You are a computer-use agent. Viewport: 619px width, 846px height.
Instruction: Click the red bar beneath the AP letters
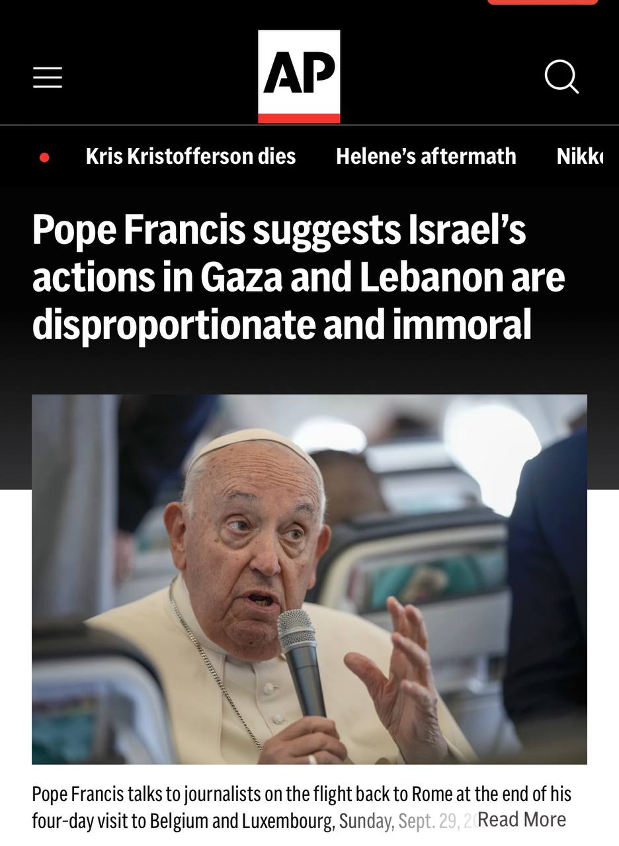pos(299,118)
